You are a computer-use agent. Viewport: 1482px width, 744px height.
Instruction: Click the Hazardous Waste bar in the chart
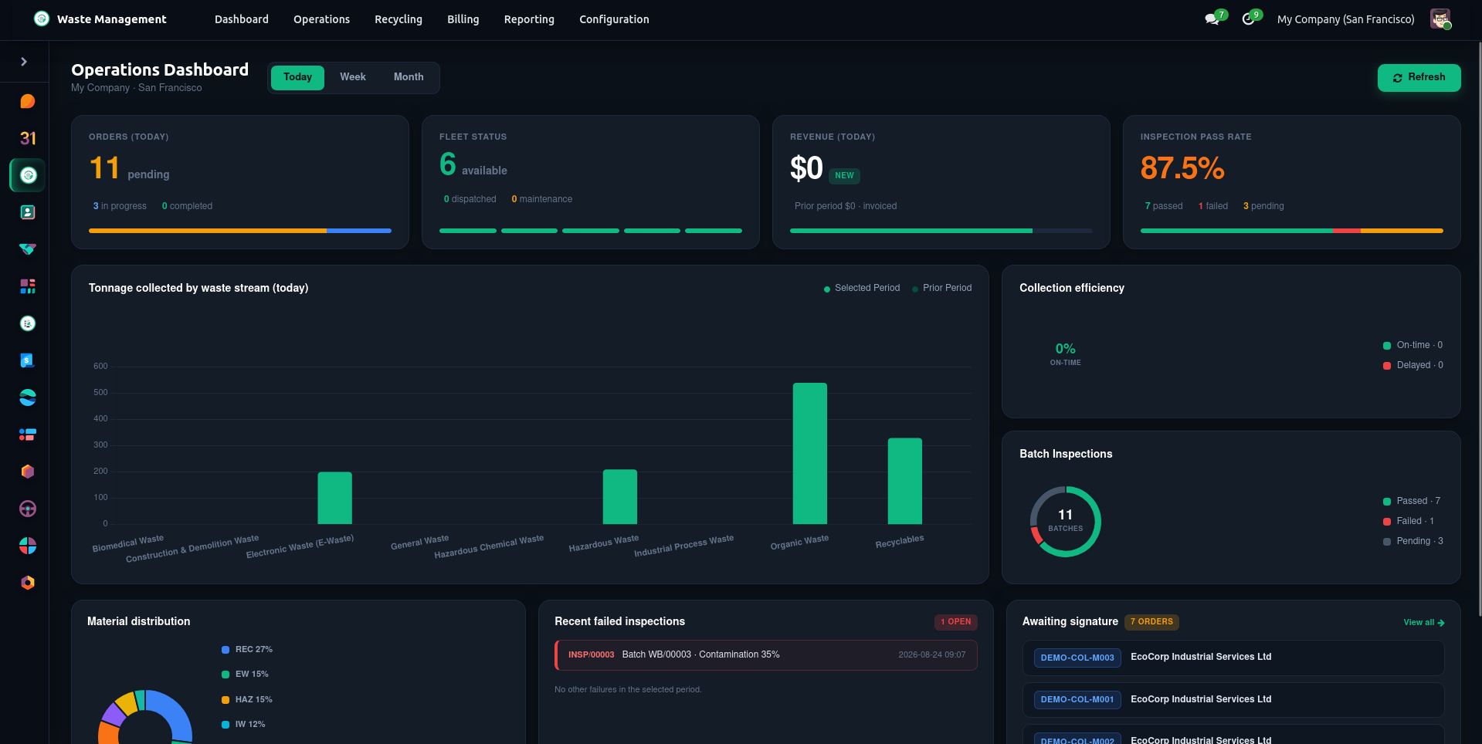[x=619, y=497]
